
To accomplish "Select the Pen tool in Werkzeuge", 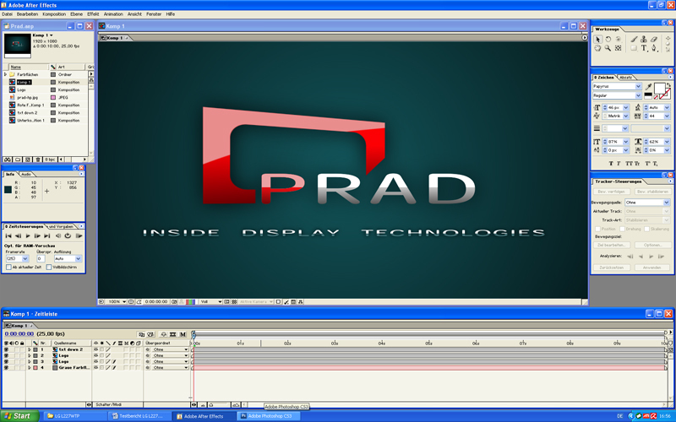I will [654, 48].
